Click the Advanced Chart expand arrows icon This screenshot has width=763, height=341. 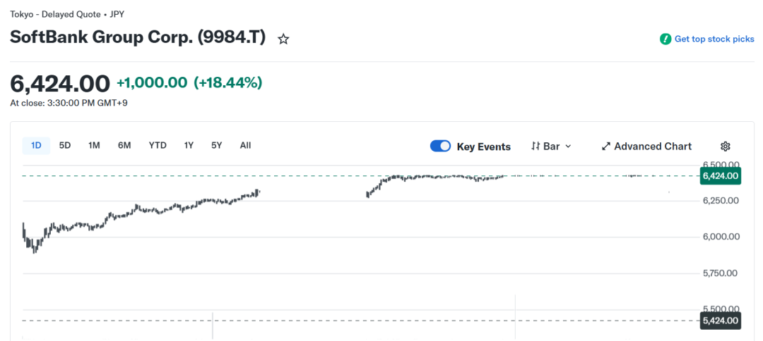[606, 146]
